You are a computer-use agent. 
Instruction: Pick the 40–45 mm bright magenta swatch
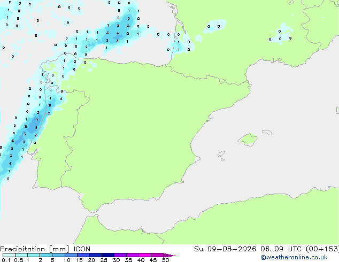pos(145,255)
